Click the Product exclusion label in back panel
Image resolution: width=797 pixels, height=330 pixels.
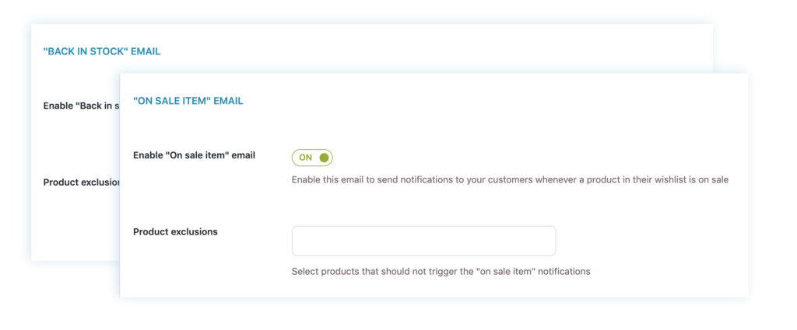(x=81, y=182)
